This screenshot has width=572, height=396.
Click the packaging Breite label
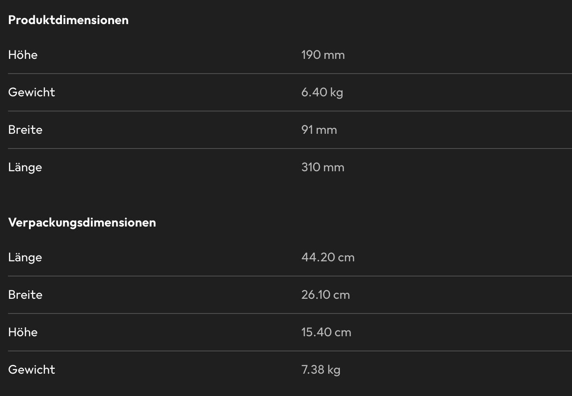[25, 295]
